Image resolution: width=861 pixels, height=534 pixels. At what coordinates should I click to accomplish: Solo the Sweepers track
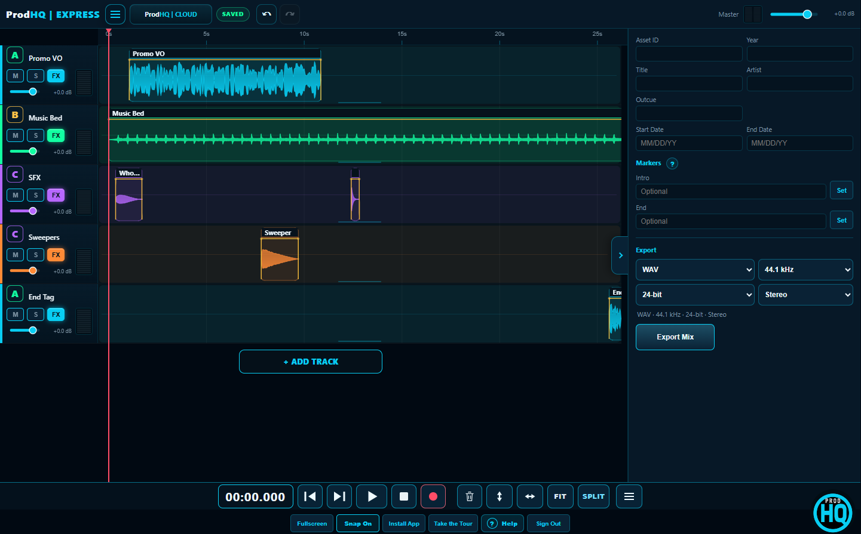coord(36,255)
